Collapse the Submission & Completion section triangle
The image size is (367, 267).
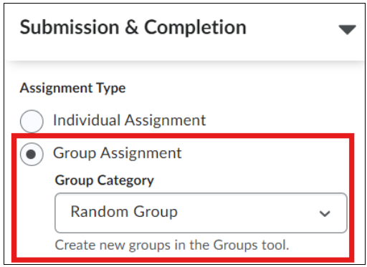click(x=347, y=30)
